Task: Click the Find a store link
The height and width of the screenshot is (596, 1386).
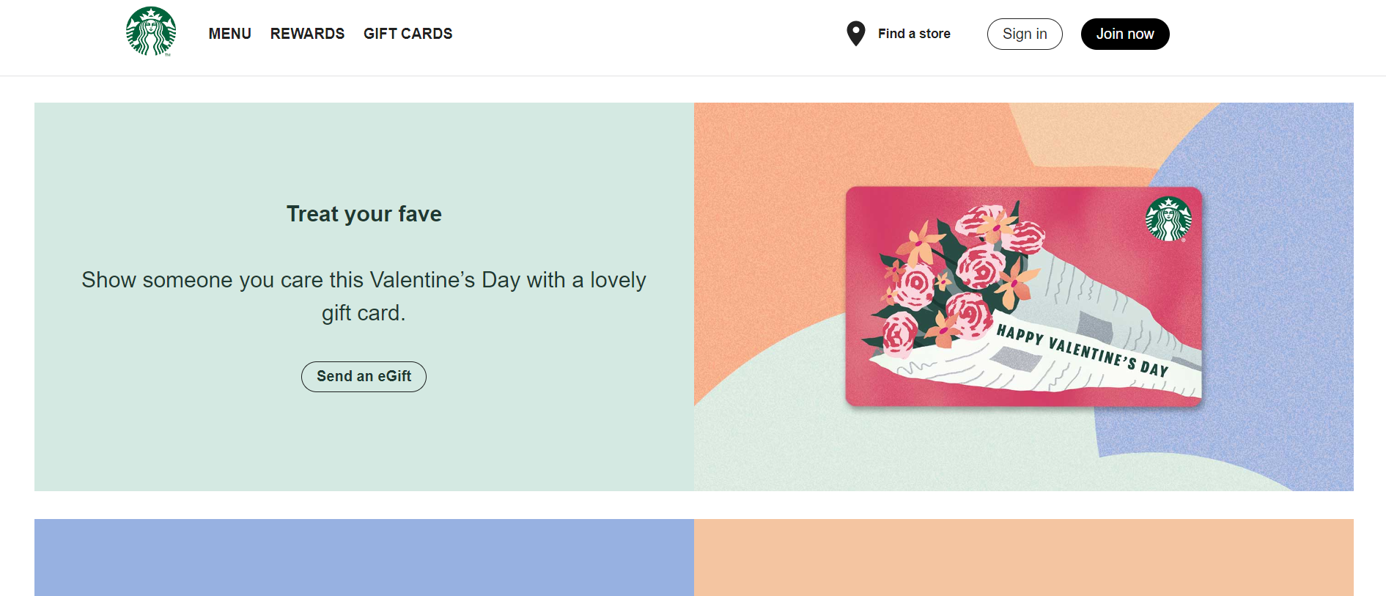Action: (x=914, y=34)
